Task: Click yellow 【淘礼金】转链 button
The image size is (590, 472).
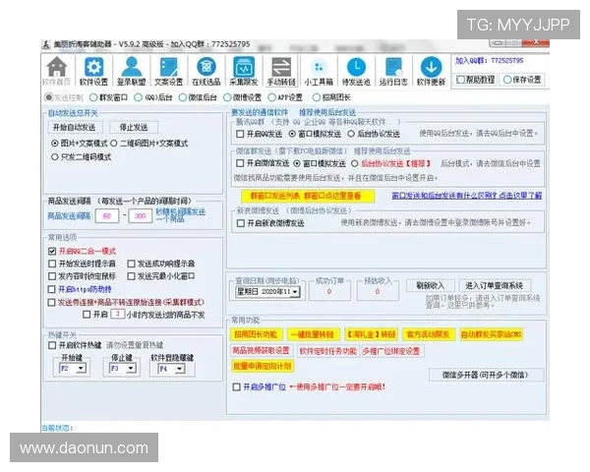Action: point(371,334)
